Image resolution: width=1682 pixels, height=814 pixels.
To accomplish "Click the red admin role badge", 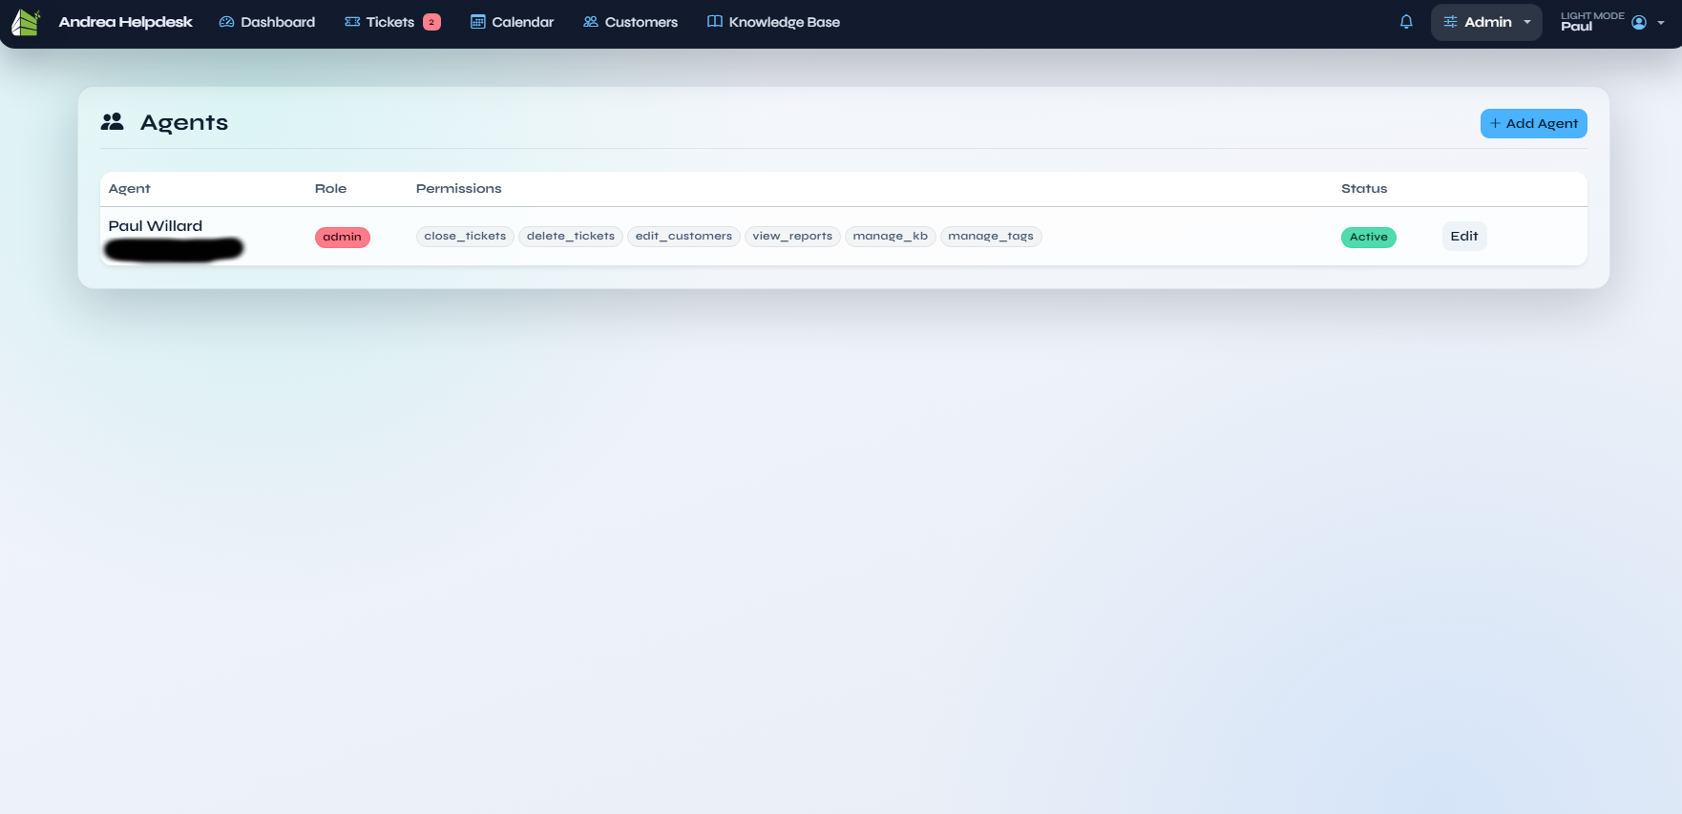I will [x=342, y=238].
